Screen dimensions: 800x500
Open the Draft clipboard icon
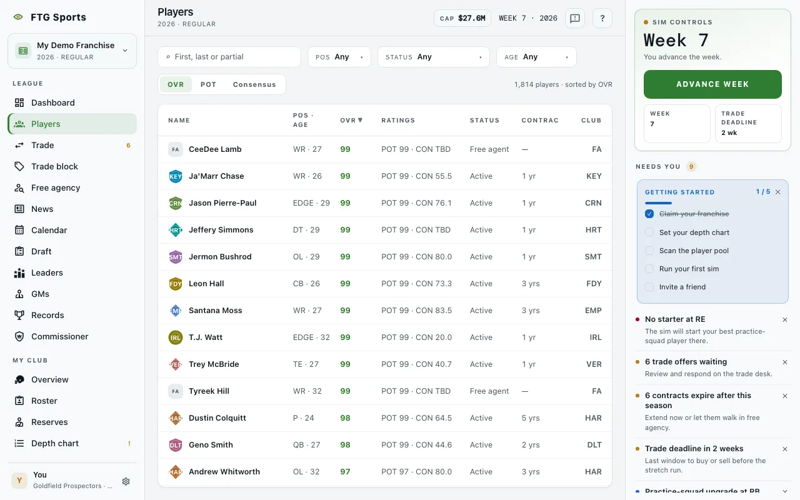pyautogui.click(x=19, y=251)
